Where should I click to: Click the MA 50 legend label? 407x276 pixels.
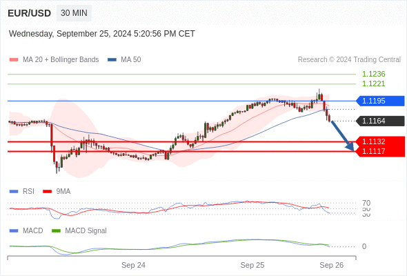pyautogui.click(x=131, y=60)
